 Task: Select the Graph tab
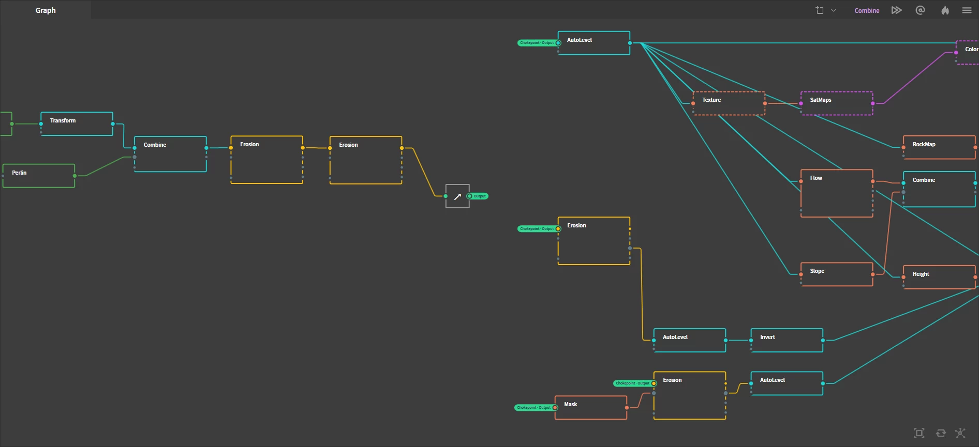click(x=46, y=10)
